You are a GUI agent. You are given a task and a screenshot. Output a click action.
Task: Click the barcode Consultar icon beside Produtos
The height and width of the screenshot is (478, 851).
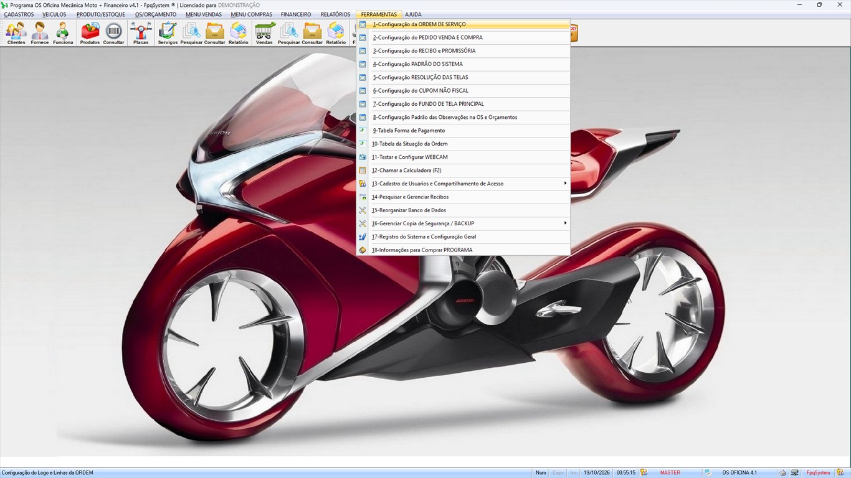113,33
